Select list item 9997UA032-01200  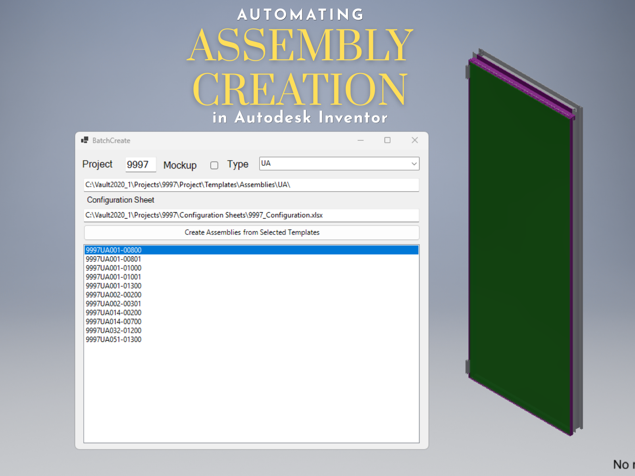point(252,330)
